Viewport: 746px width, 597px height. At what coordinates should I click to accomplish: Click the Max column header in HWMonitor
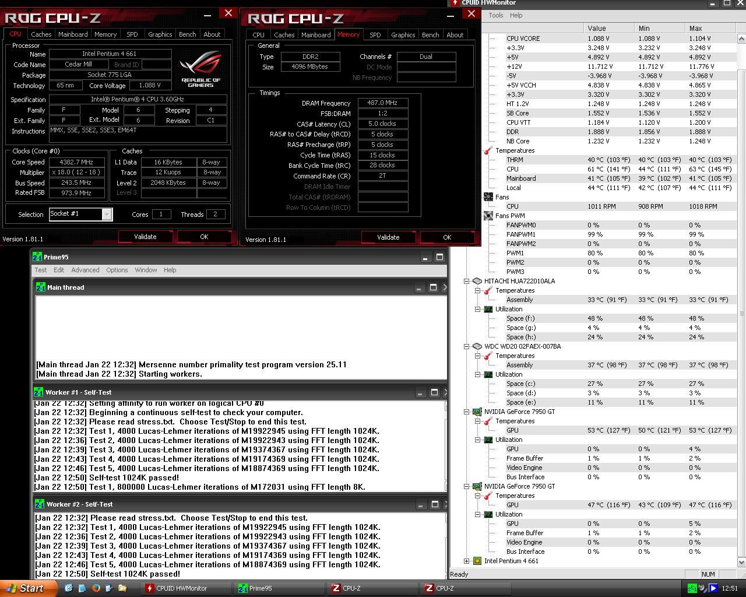(710, 28)
